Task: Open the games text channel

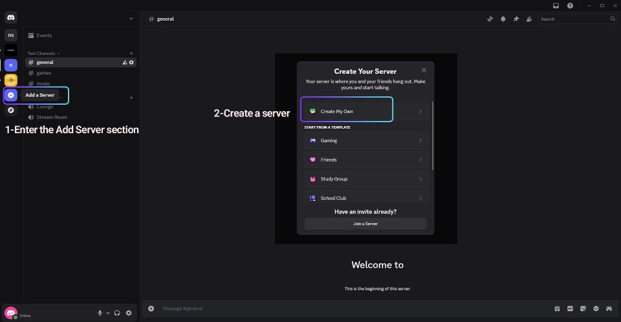Action: coord(81,73)
